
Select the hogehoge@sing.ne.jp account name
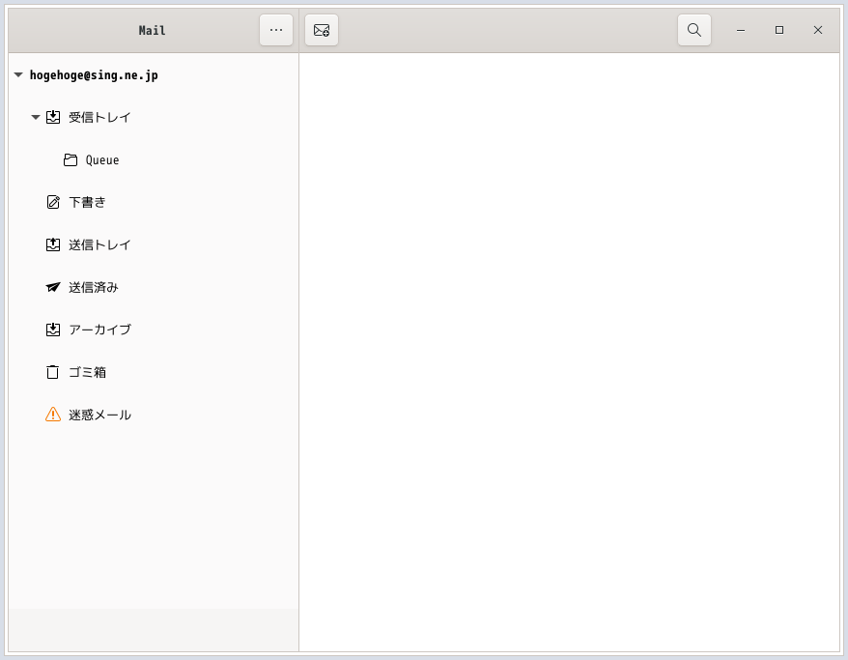(x=94, y=75)
